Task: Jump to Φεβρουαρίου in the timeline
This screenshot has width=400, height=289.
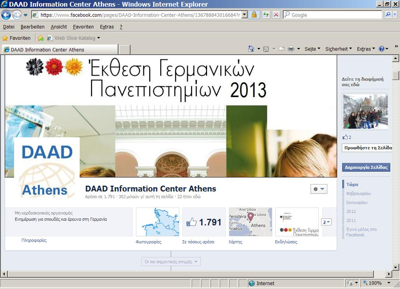Action: point(359,193)
